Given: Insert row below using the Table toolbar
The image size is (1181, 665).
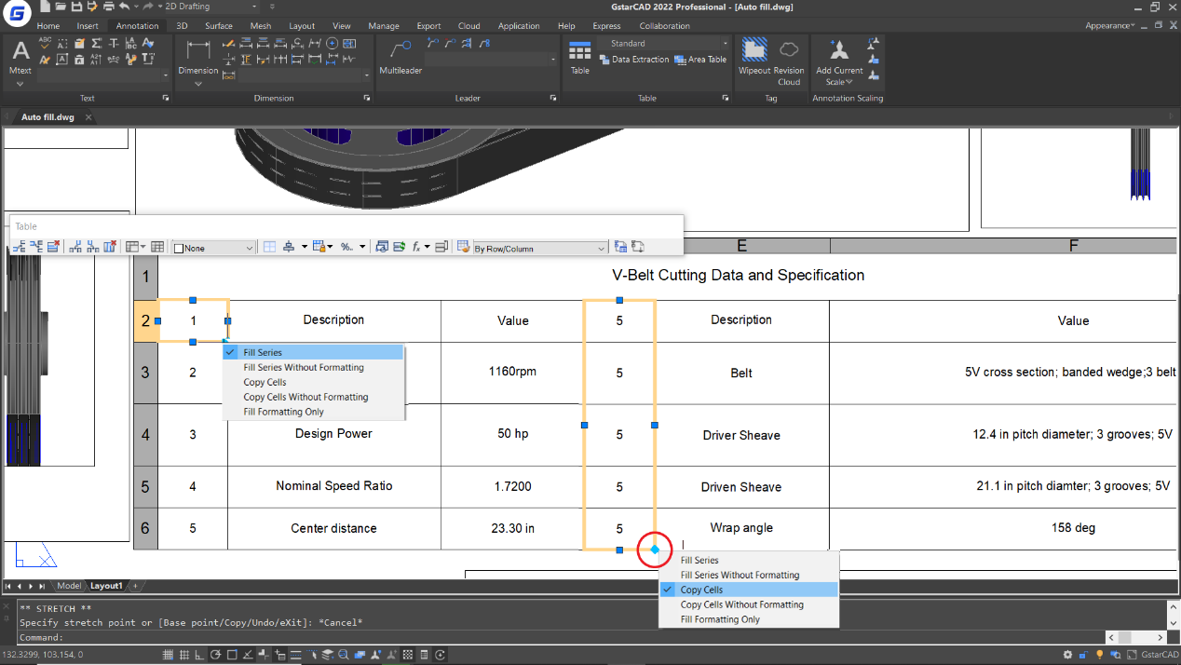Looking at the screenshot, I should pyautogui.click(x=36, y=247).
